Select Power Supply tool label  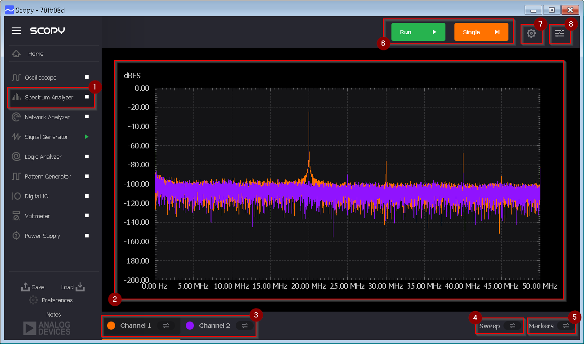(x=42, y=236)
